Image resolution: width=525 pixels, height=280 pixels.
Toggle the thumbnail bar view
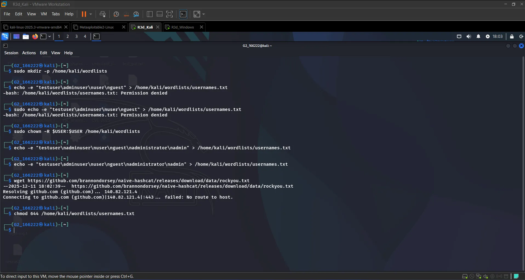159,14
